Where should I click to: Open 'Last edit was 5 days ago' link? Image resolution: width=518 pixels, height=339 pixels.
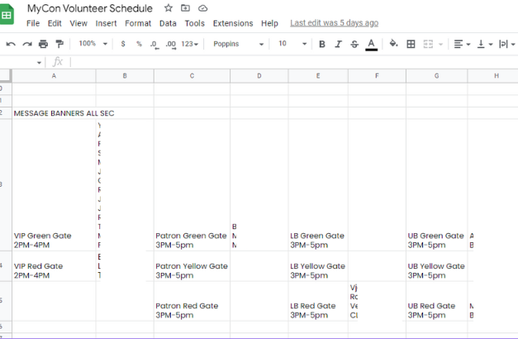tap(334, 23)
